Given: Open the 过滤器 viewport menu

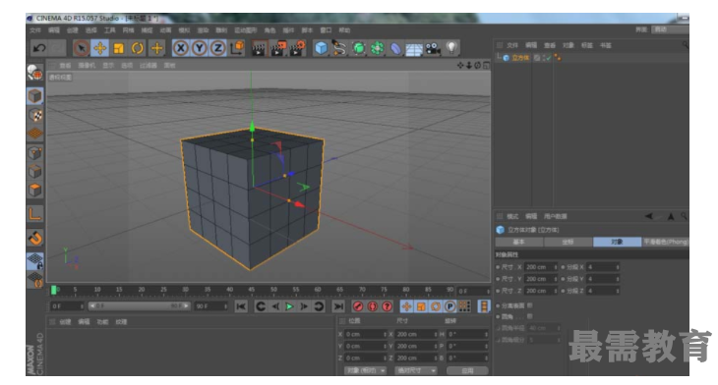Looking at the screenshot, I should [x=148, y=66].
